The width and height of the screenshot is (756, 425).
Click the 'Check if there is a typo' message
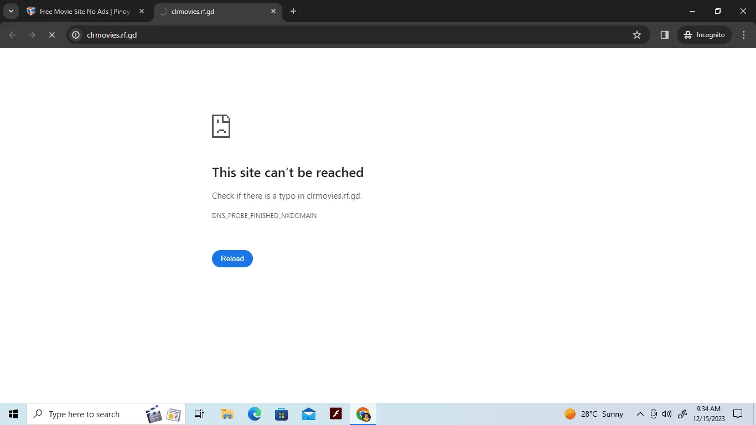pos(287,196)
